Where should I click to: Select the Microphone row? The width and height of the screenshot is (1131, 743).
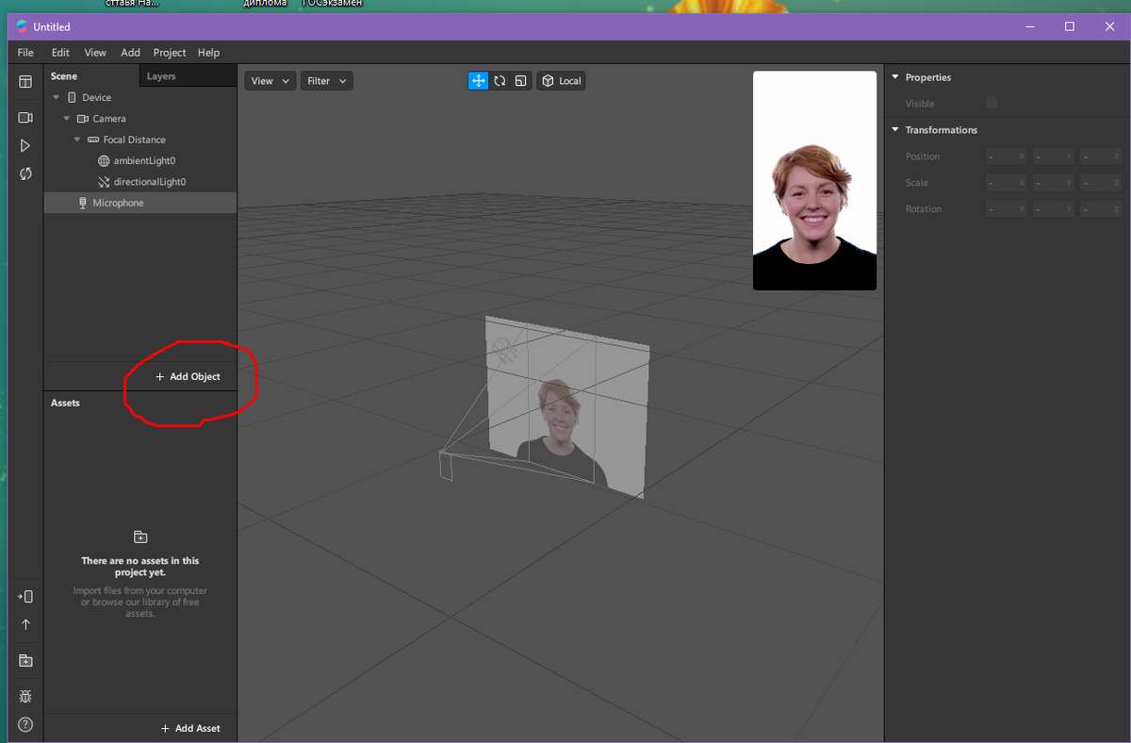coord(140,203)
